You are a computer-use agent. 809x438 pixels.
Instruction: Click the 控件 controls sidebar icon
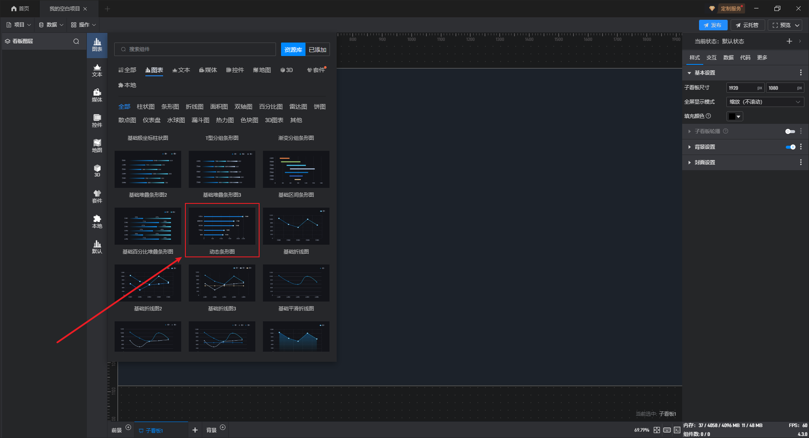coord(97,120)
